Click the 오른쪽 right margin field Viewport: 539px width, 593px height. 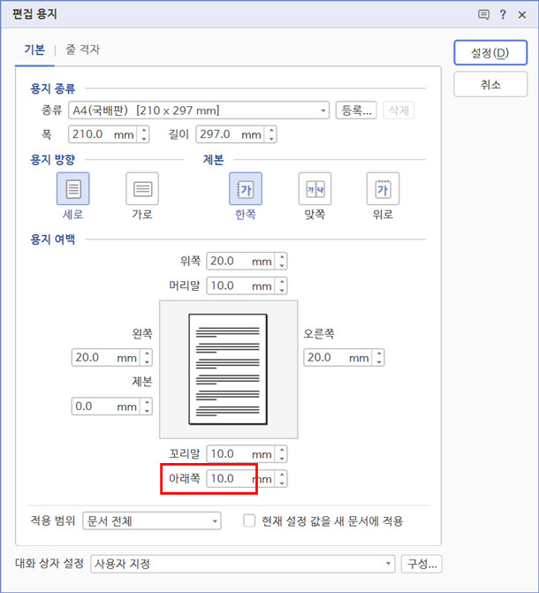pyautogui.click(x=339, y=357)
